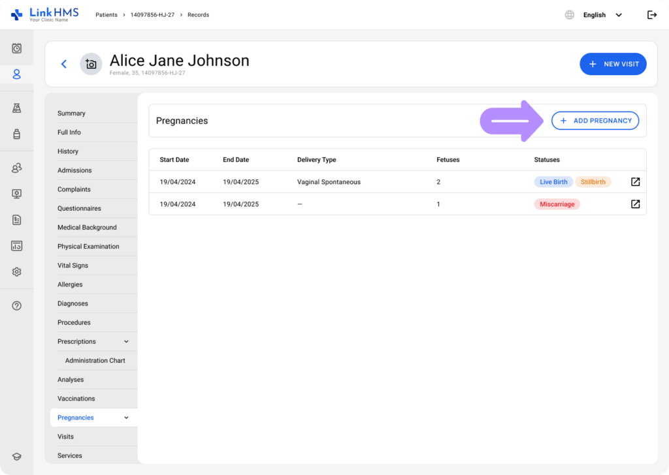This screenshot has height=475, width=669.
Task: Expand the Prescriptions section chevron
Action: click(x=127, y=342)
